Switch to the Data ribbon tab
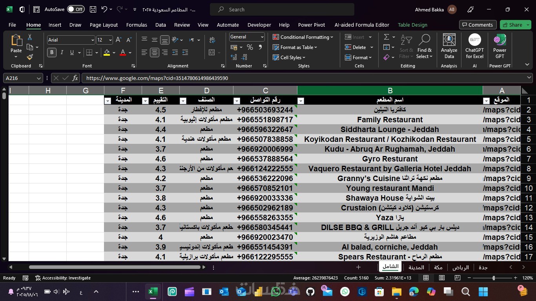This screenshot has width=536, height=301. 160,25
